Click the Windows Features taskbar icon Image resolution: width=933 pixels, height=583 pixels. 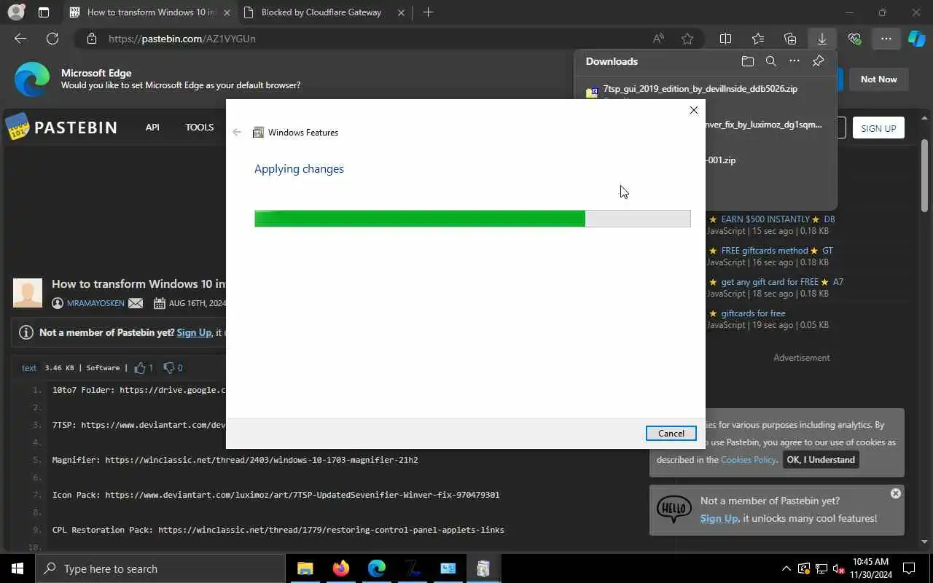coord(483,568)
